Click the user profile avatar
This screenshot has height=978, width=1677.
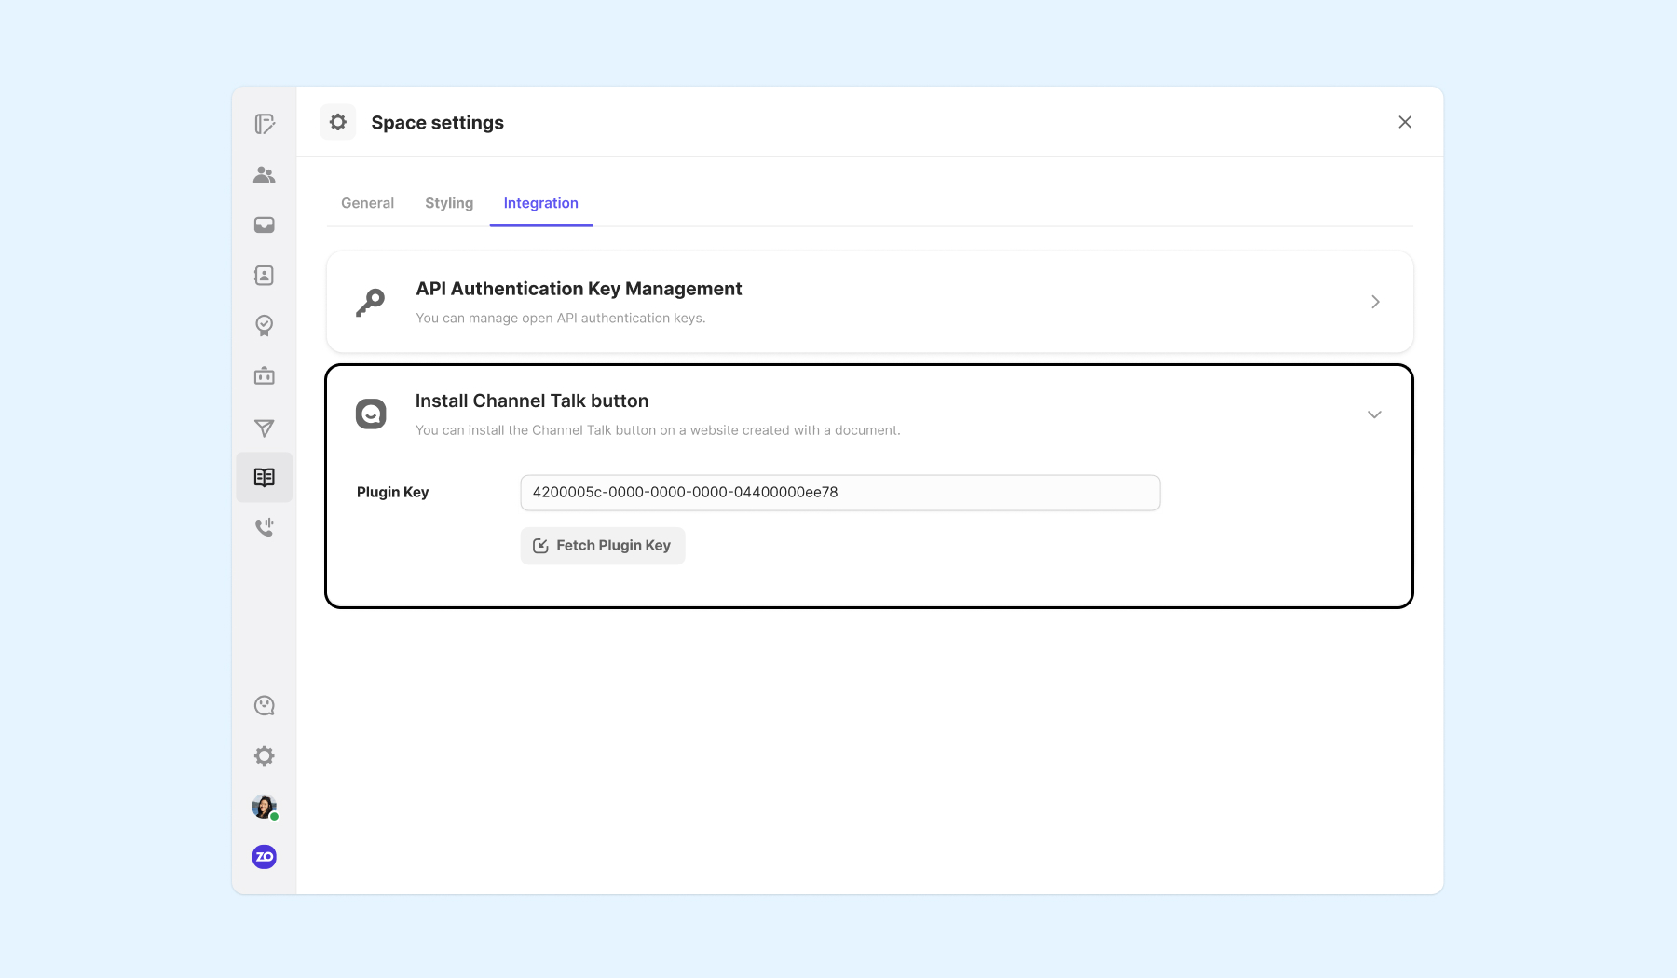[x=265, y=807]
